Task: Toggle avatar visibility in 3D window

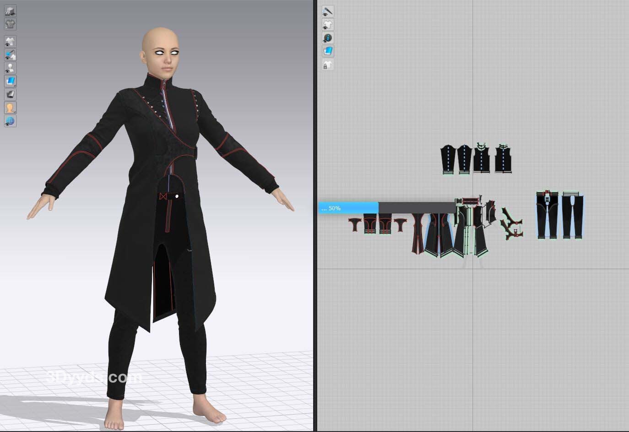Action: click(x=10, y=68)
